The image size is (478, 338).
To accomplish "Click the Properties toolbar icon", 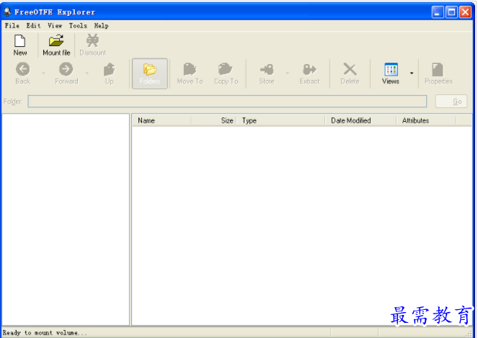I will coord(438,69).
